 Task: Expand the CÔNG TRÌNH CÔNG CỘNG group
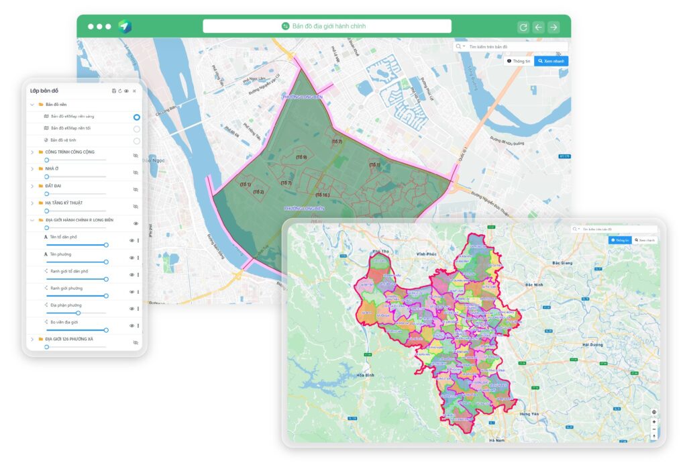[32, 152]
